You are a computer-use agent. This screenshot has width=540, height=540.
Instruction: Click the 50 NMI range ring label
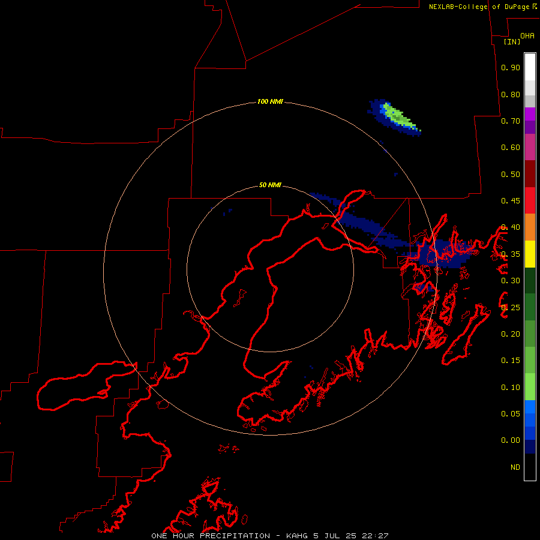pos(270,185)
